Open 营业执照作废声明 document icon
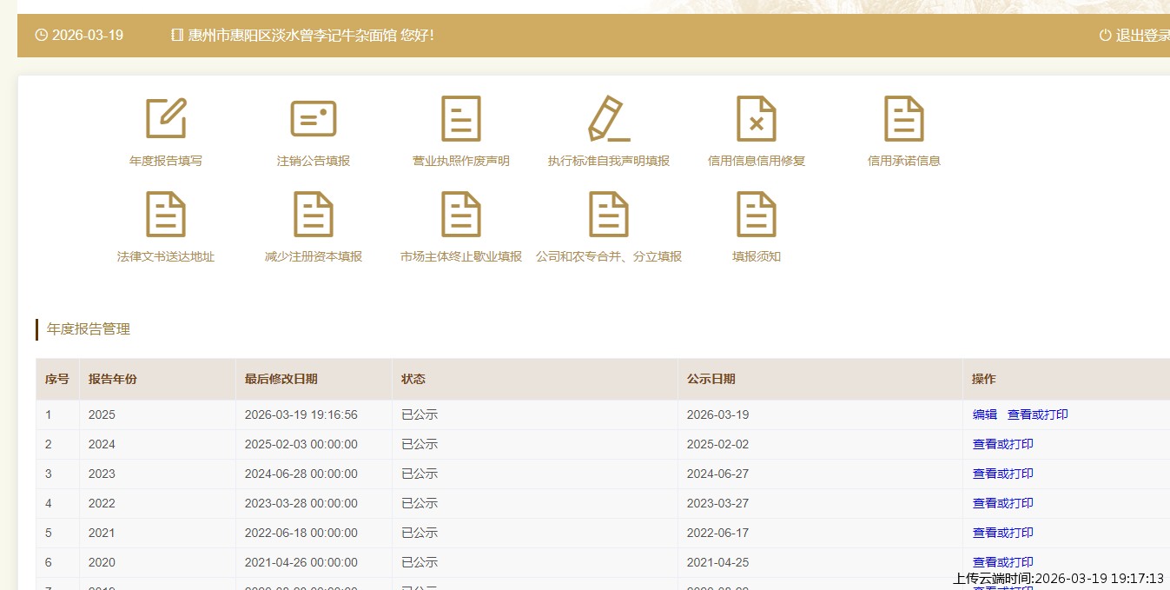 tap(461, 119)
